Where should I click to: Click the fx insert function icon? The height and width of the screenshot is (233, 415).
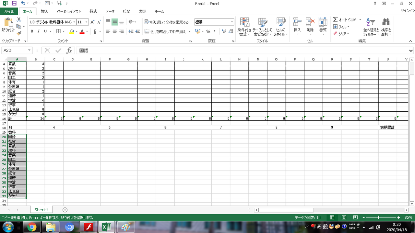69,50
